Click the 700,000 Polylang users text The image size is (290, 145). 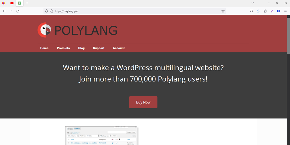point(143,79)
